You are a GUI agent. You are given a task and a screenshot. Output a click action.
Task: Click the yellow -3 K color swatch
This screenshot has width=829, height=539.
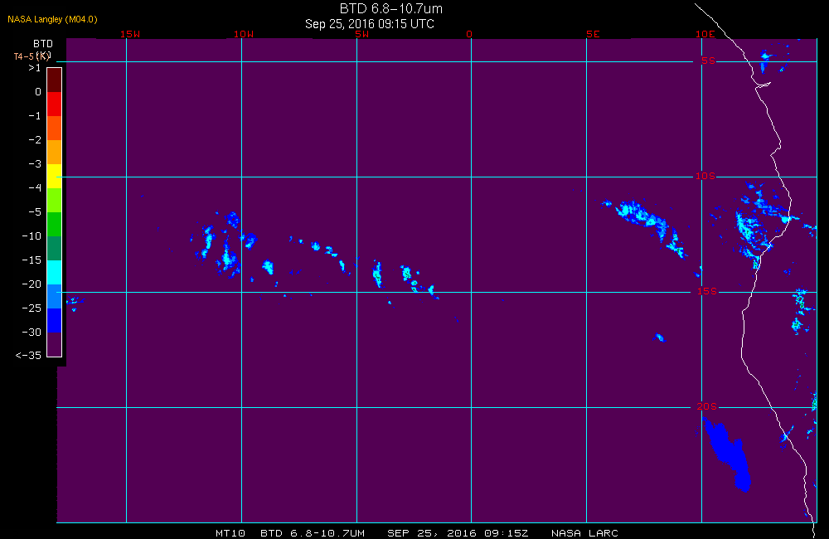click(55, 176)
